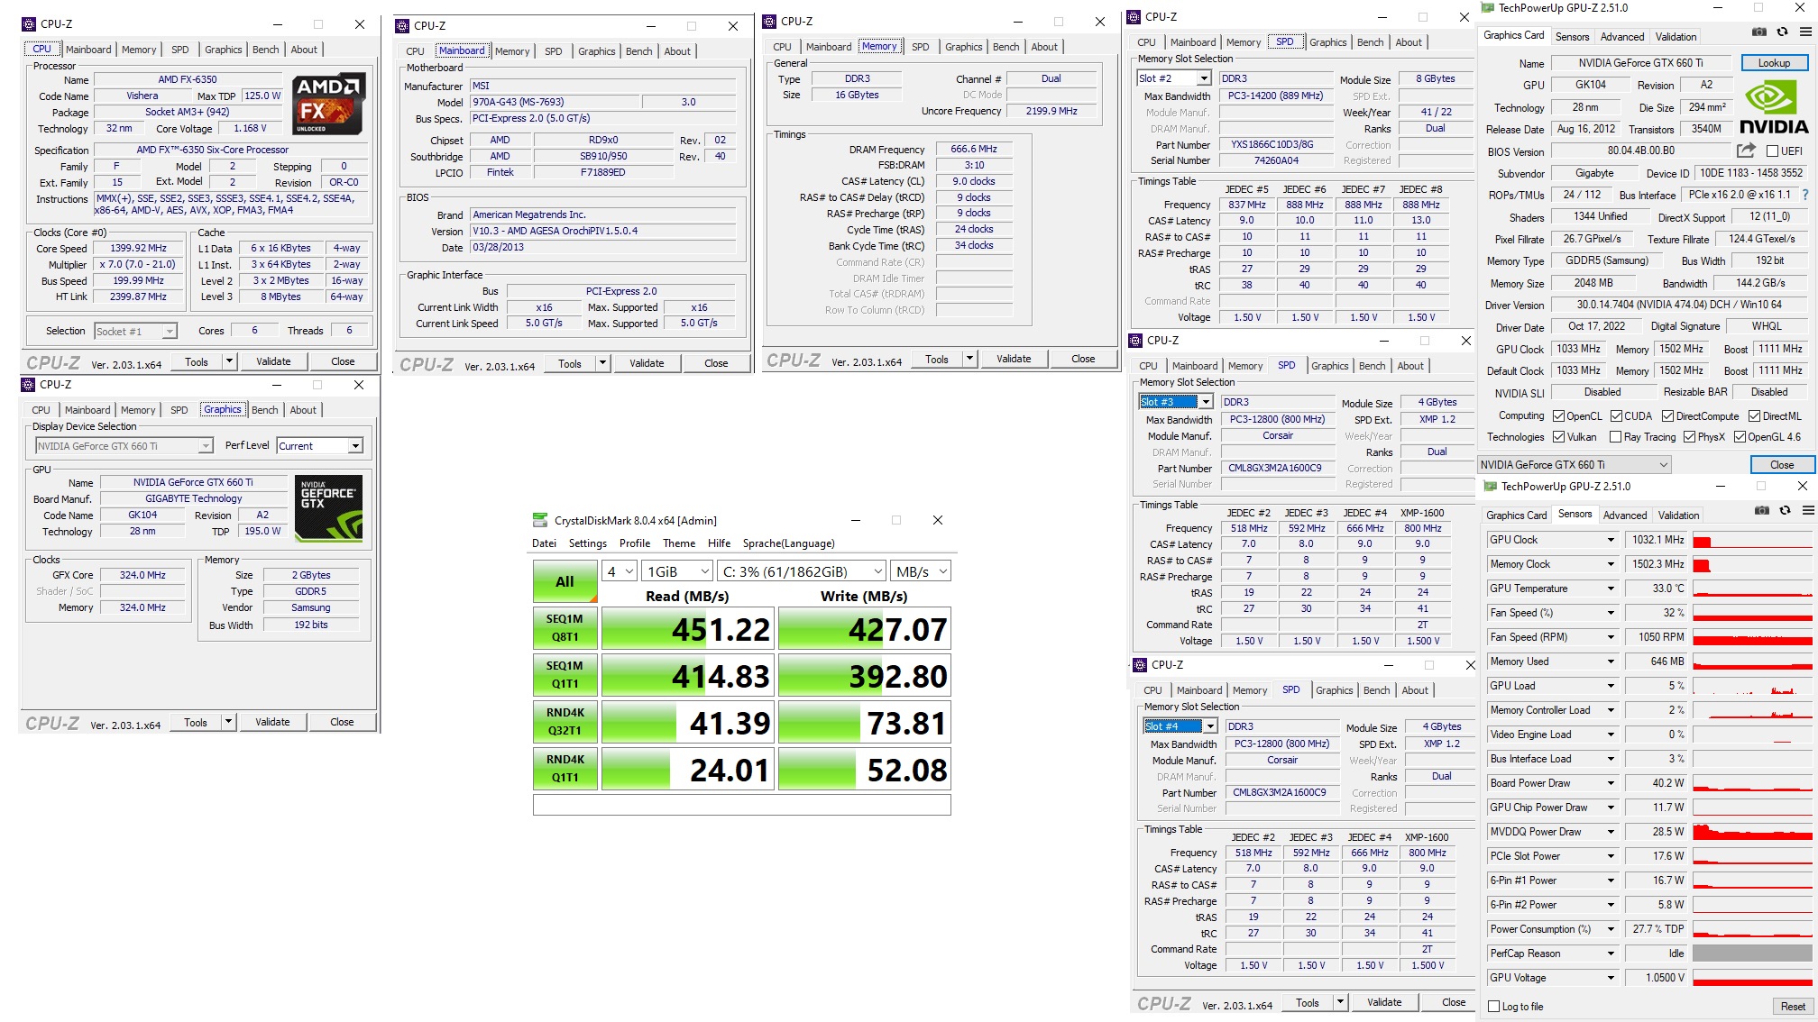Enable Log to file checkbox
This screenshot has height=1022, width=1818.
[1494, 1007]
